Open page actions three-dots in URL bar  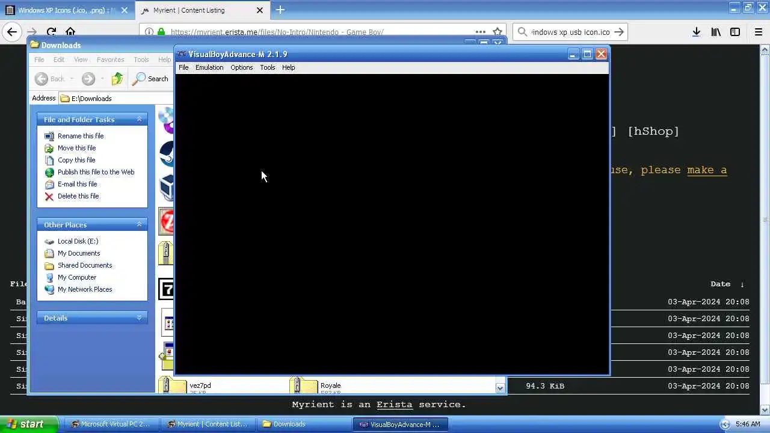[x=480, y=32]
